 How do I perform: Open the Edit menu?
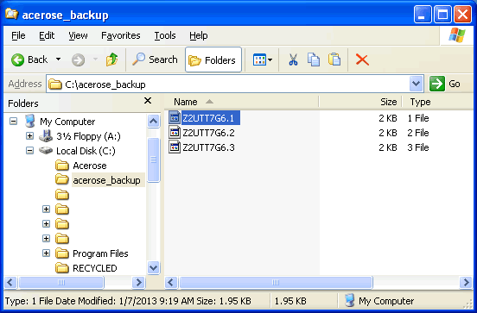[x=47, y=35]
